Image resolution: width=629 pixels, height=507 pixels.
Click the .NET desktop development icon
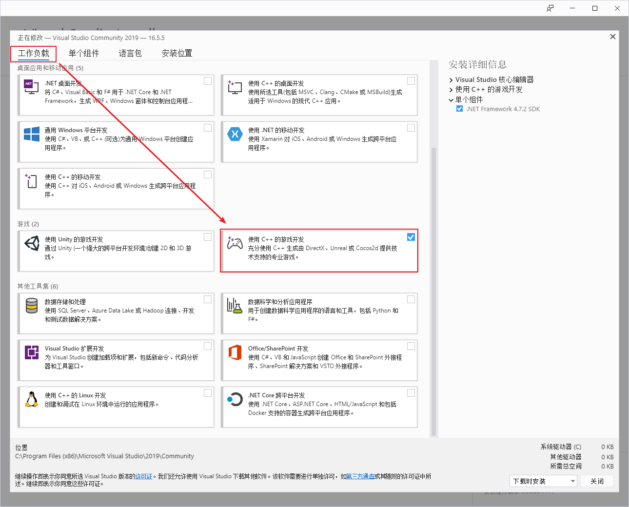coord(31,87)
